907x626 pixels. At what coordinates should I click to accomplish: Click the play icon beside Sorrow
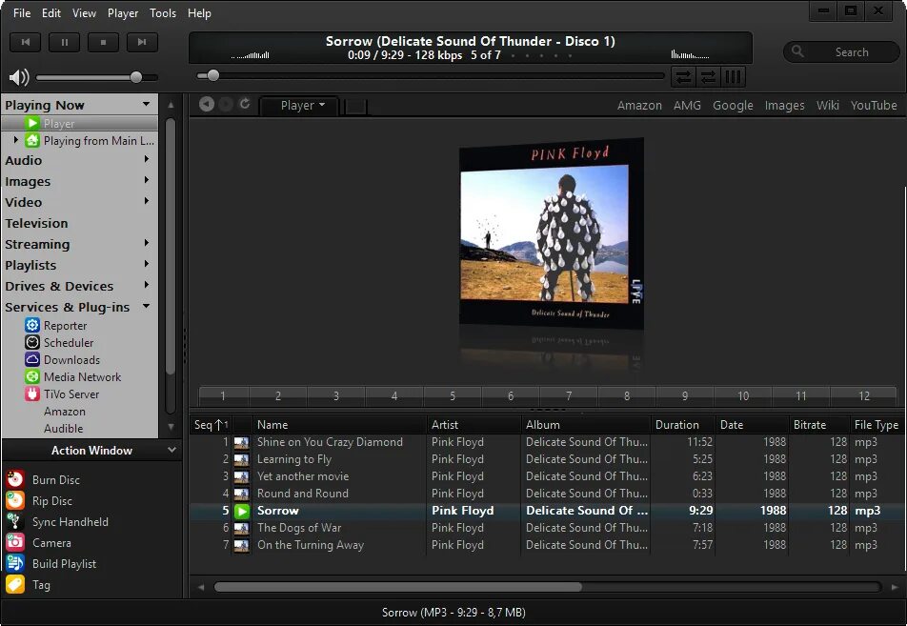point(242,511)
